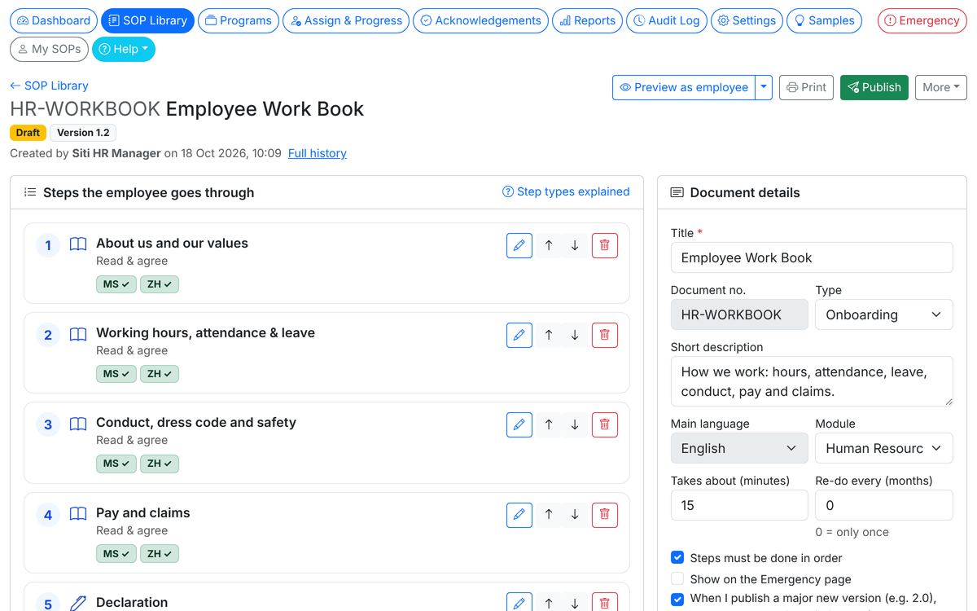Publish the SOP
Viewport: 977px width, 611px height.
tap(874, 87)
